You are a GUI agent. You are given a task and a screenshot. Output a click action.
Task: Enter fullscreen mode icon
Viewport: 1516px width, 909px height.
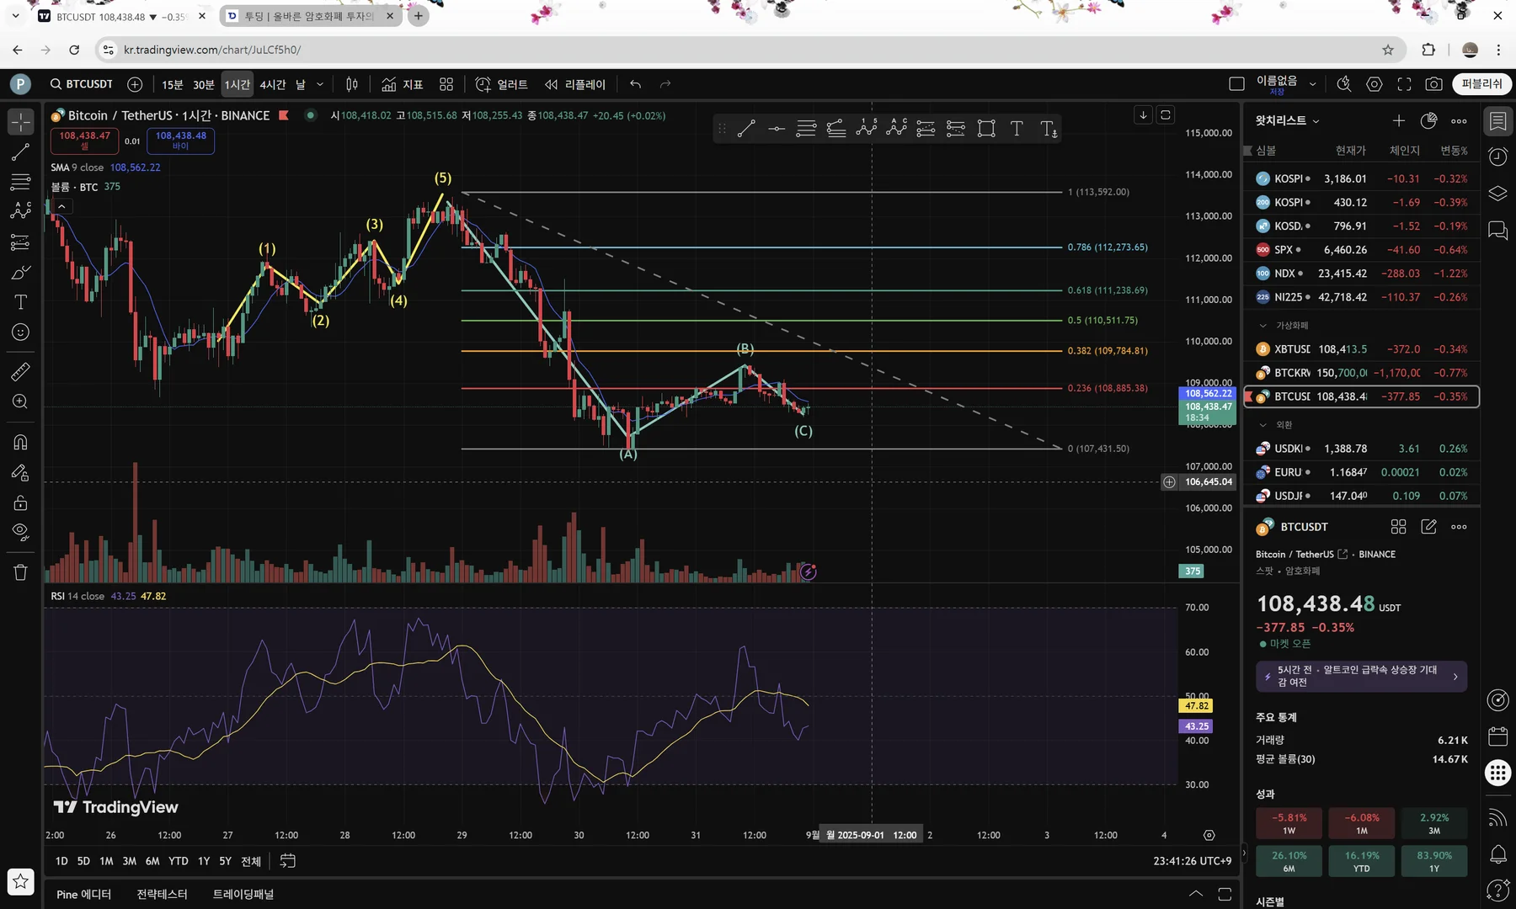coord(1404,84)
